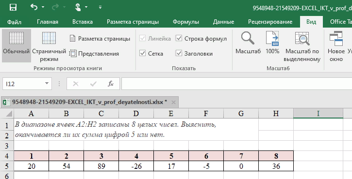
Task: Select column I header
Action: pos(318,114)
